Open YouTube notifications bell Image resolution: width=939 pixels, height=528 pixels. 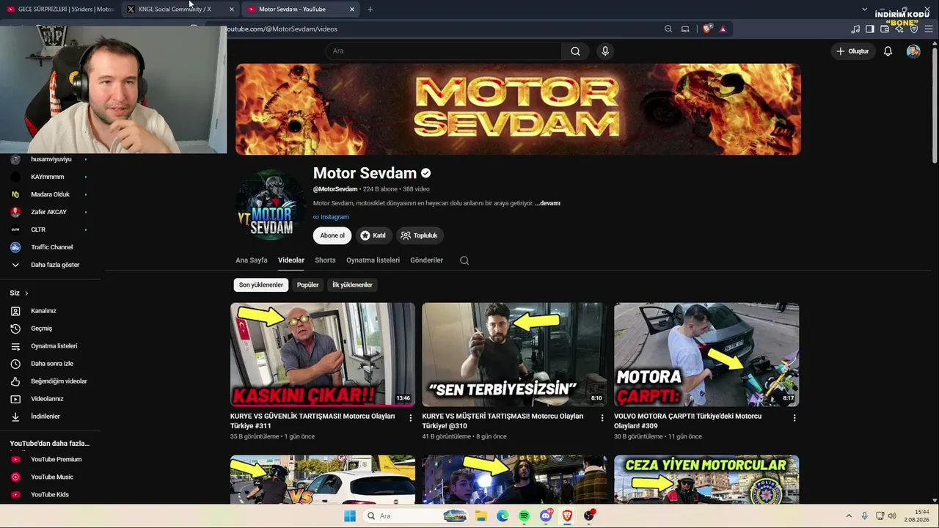pyautogui.click(x=888, y=51)
